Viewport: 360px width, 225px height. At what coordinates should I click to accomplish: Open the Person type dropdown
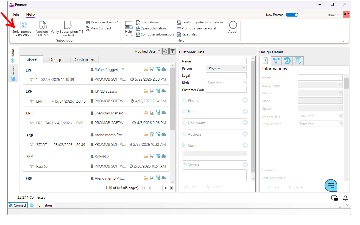point(226,68)
